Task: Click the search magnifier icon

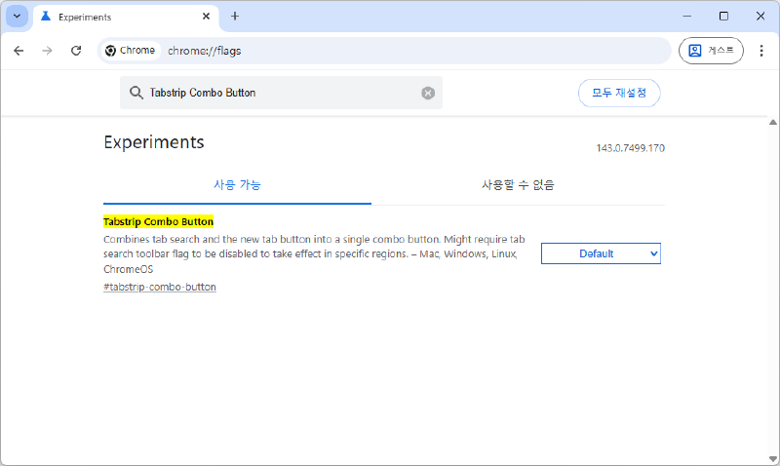Action: (x=136, y=93)
